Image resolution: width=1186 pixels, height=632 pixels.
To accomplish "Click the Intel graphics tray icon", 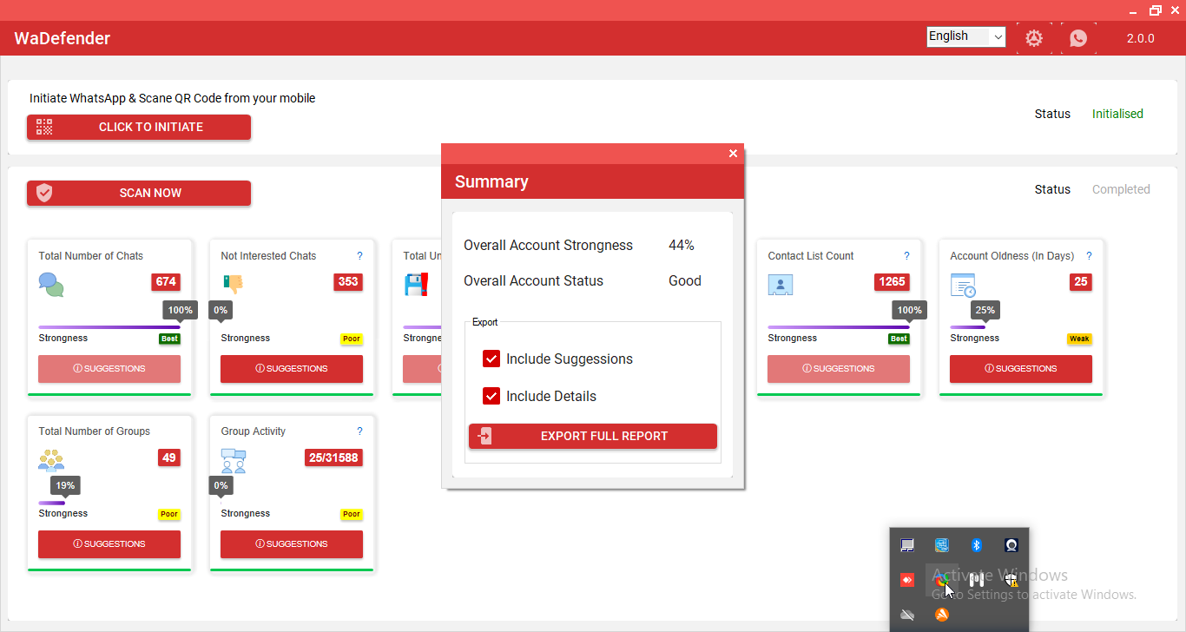I will (942, 545).
